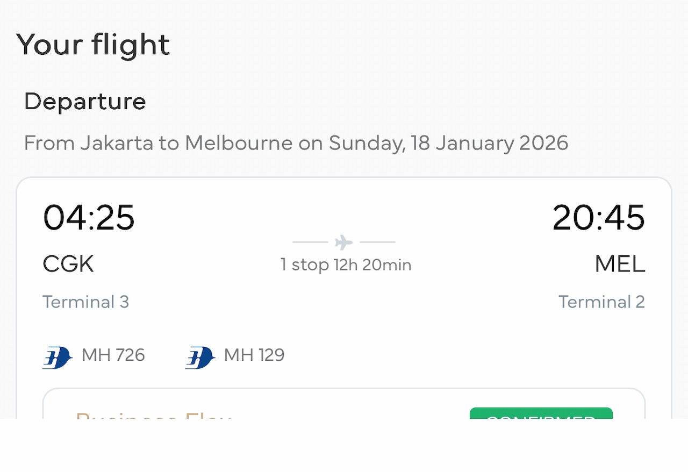Select flight number MH 129
This screenshot has width=688, height=472.
coord(254,355)
